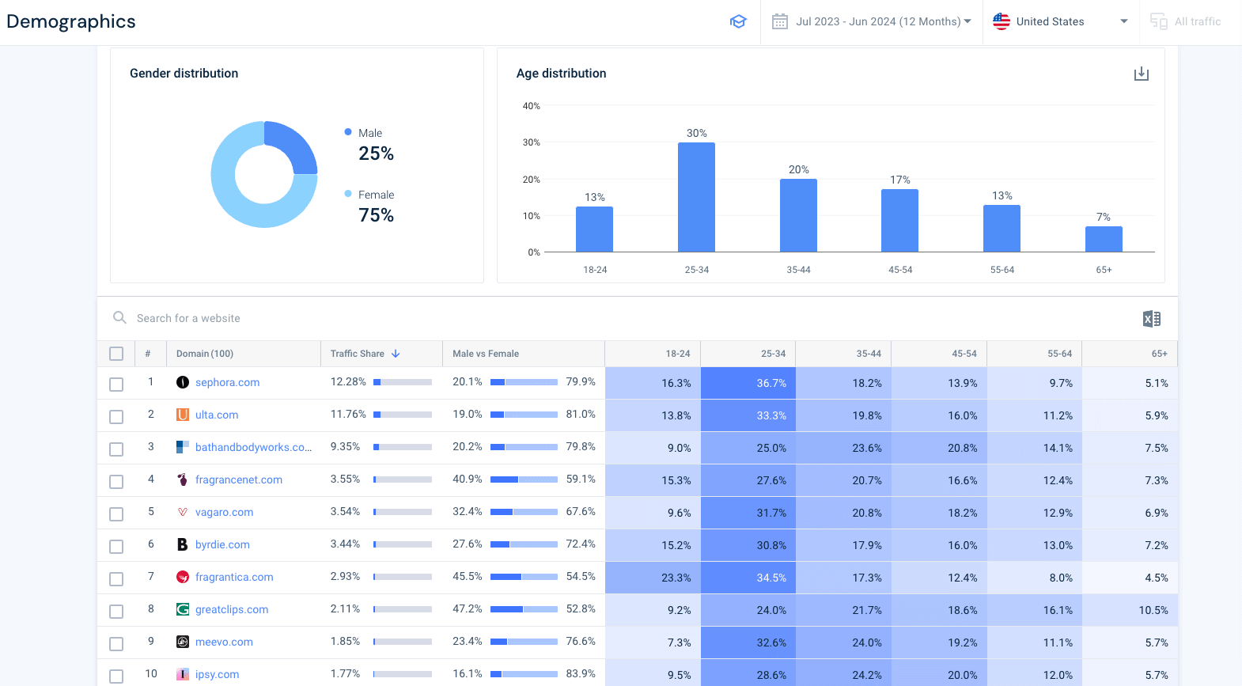Image resolution: width=1242 pixels, height=686 pixels.
Task: Check the vagaro.com row checkbox
Action: pos(116,514)
